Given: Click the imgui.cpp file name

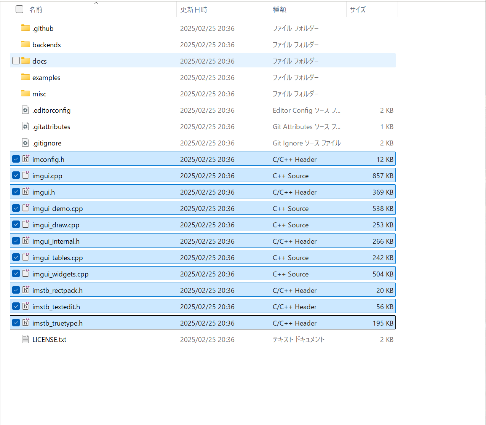Looking at the screenshot, I should [47, 176].
